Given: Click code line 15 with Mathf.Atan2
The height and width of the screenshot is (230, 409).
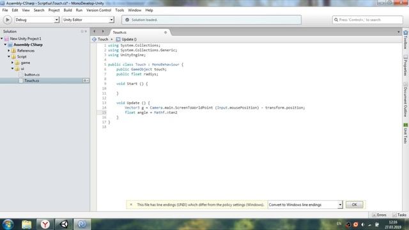Looking at the screenshot, I should pos(151,112).
